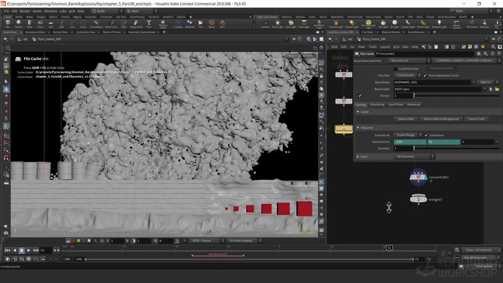Open the File Path Constructed dropdown

pyautogui.click(x=405, y=75)
